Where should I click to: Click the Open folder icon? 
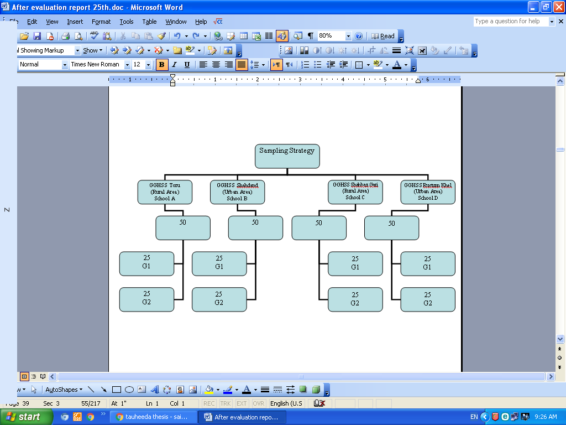coord(24,36)
